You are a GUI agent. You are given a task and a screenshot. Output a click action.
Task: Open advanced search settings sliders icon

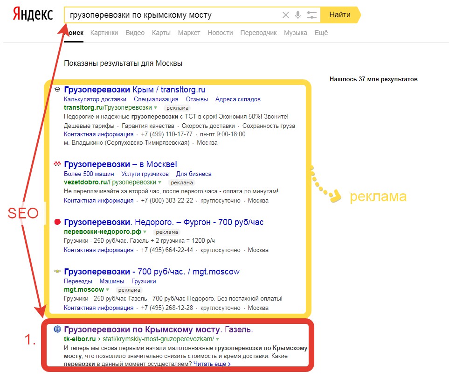pyautogui.click(x=311, y=15)
